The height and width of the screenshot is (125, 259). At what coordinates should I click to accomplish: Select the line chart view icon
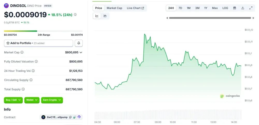coord(97,16)
